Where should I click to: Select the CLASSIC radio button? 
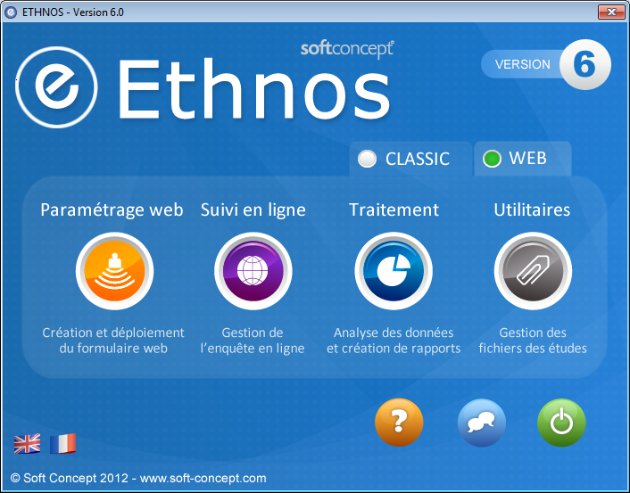367,159
